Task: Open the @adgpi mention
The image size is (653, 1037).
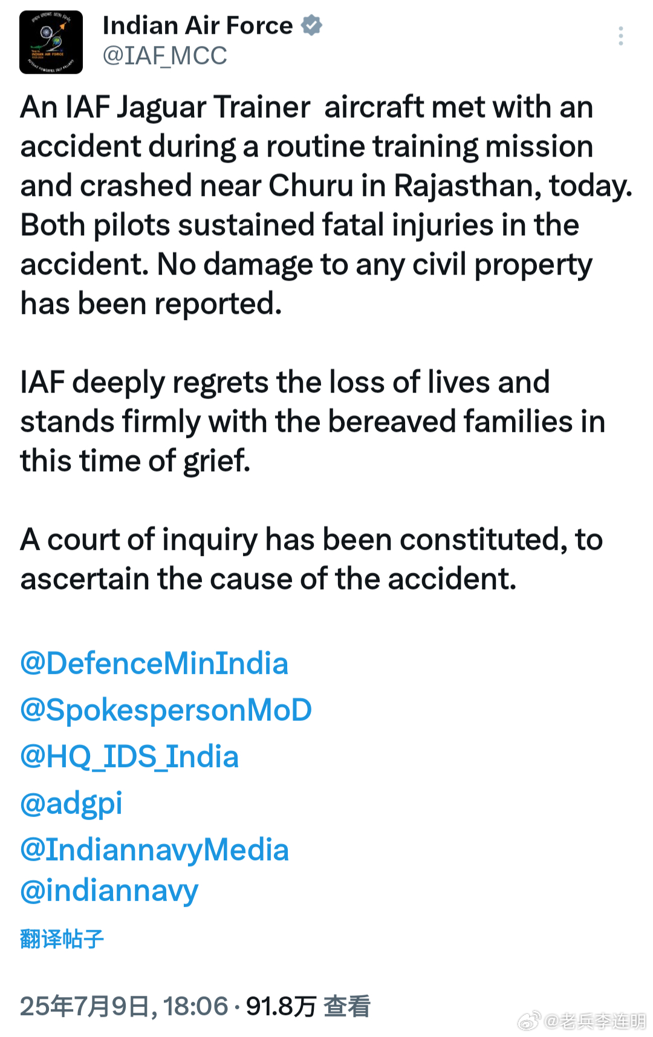Action: pyautogui.click(x=71, y=804)
